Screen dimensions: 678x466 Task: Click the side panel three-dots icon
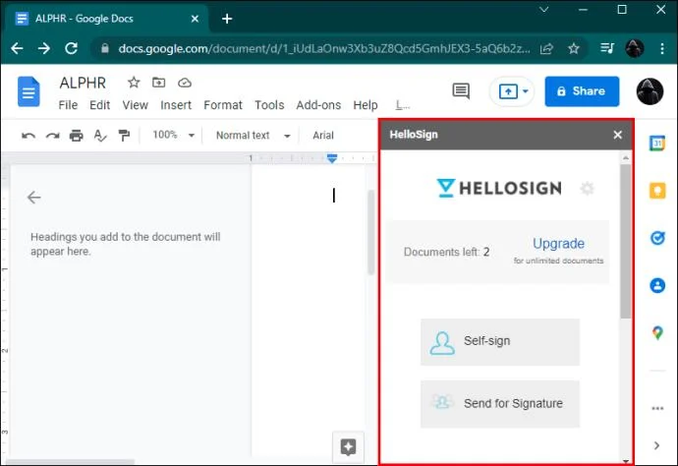point(657,408)
